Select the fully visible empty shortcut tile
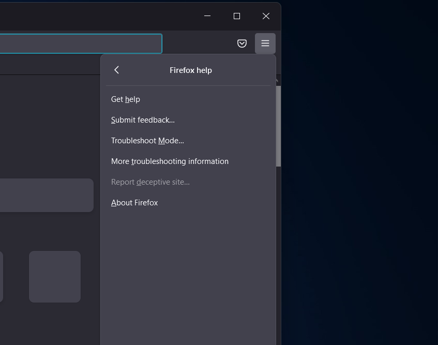This screenshot has height=345, width=438. coord(55,276)
